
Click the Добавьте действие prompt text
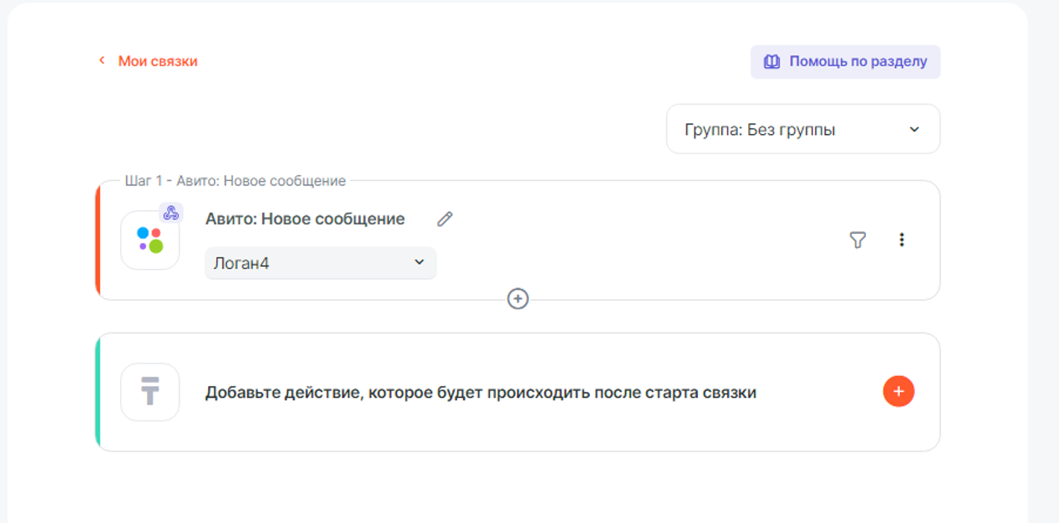[480, 393]
